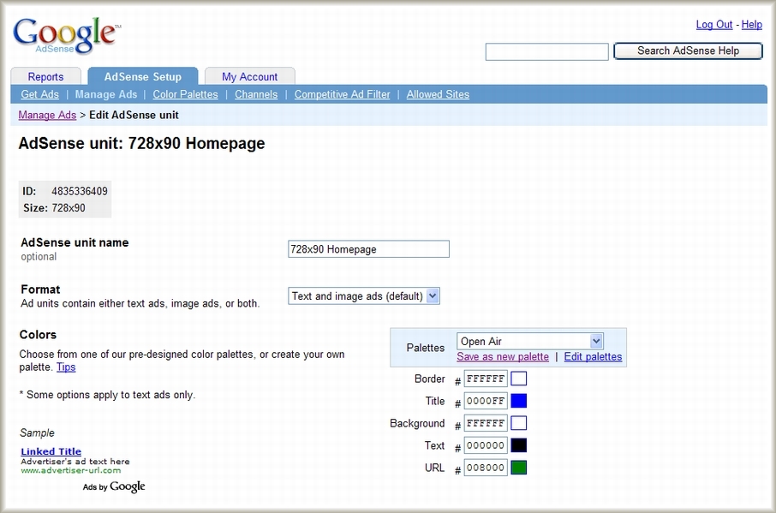Click the AdSense unit: 728x90 Homepage heading

(x=141, y=144)
